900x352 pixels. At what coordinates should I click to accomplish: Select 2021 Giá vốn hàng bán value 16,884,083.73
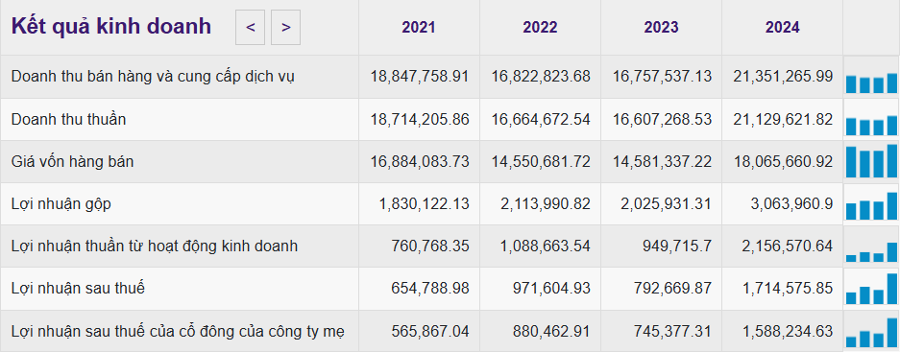click(420, 162)
